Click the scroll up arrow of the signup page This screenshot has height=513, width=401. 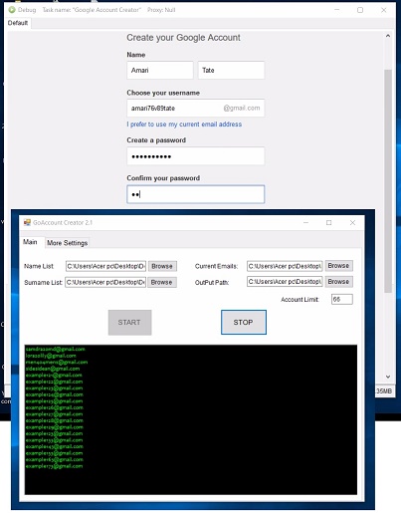(x=388, y=36)
